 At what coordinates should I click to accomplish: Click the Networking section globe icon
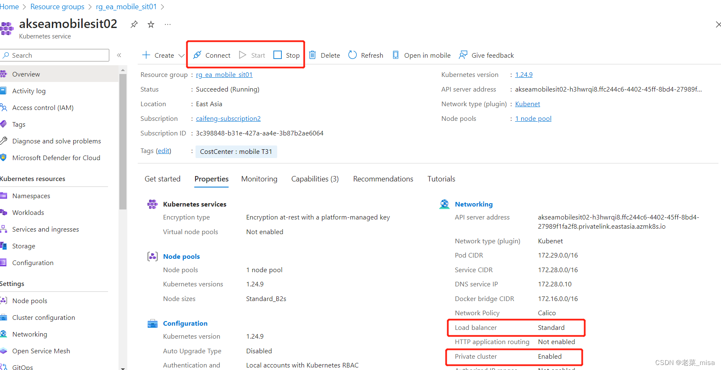(444, 204)
